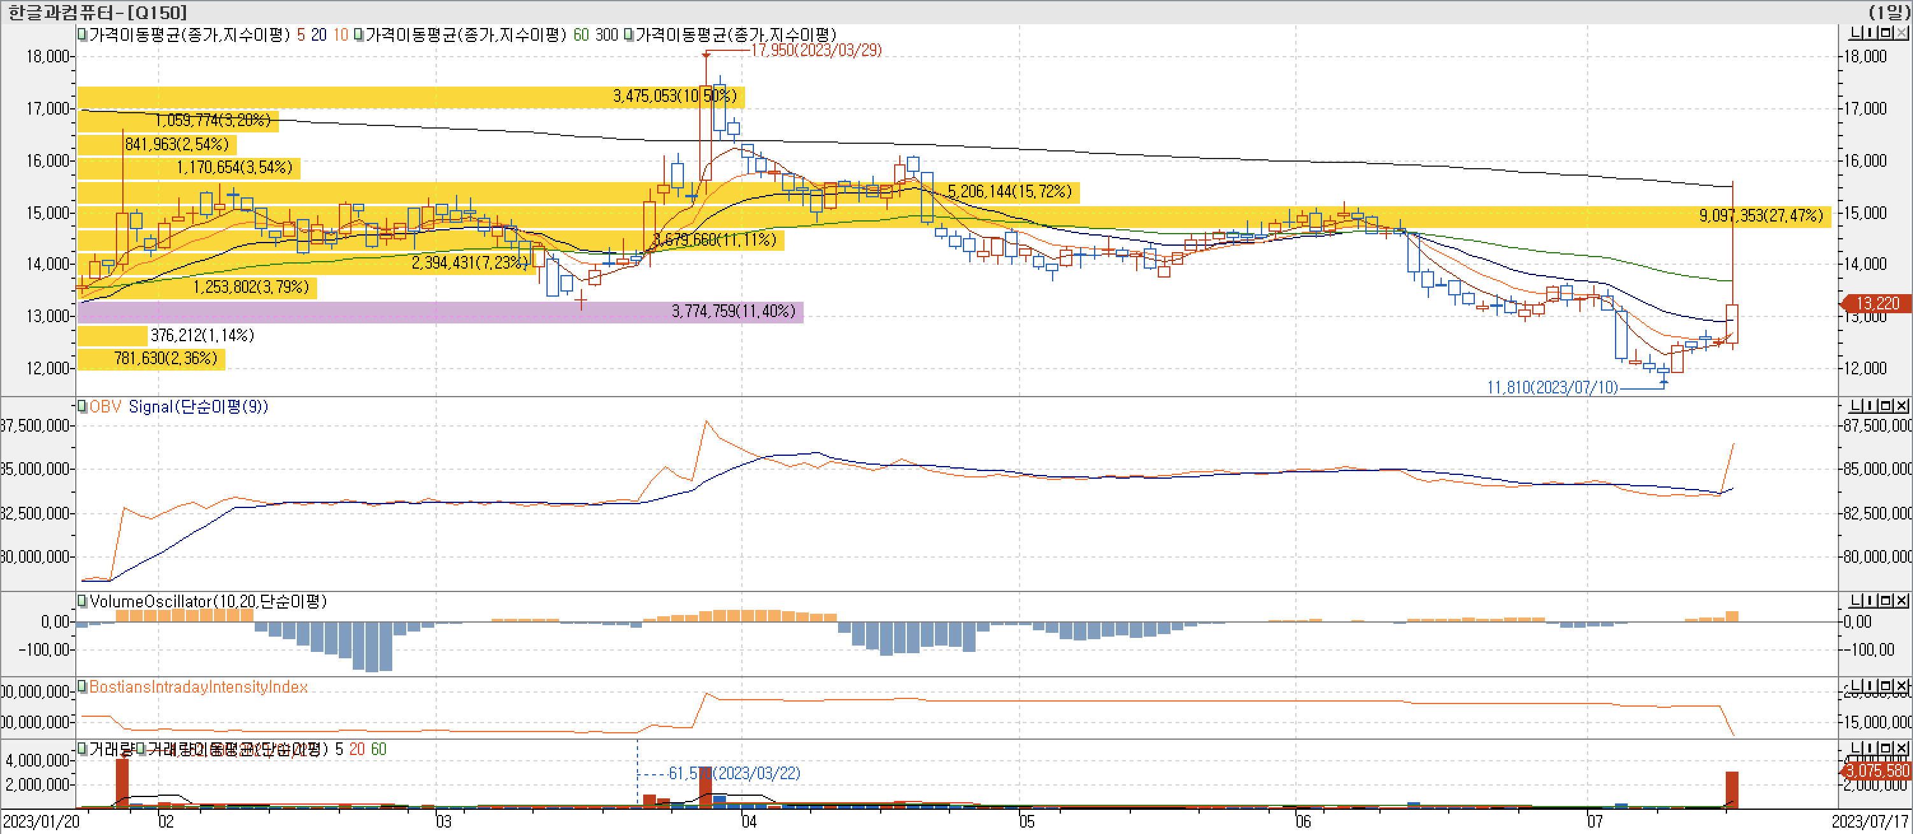Image resolution: width=1913 pixels, height=834 pixels.
Task: Toggle the VolumeOscillator indicator marker
Action: click(82, 601)
